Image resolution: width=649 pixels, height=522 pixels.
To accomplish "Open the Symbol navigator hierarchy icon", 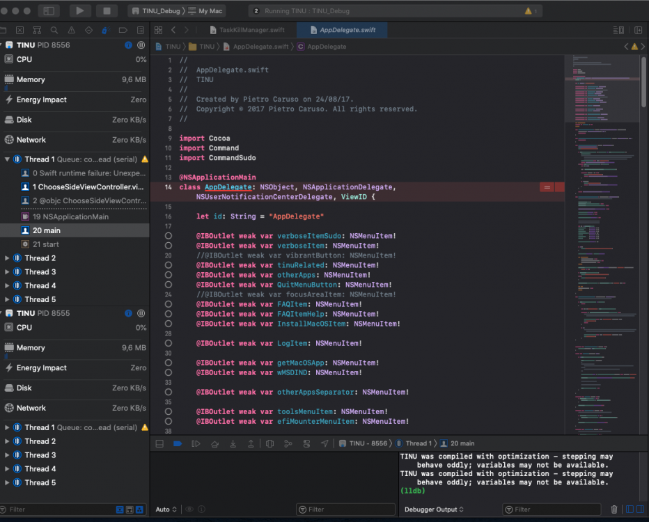I will [37, 30].
